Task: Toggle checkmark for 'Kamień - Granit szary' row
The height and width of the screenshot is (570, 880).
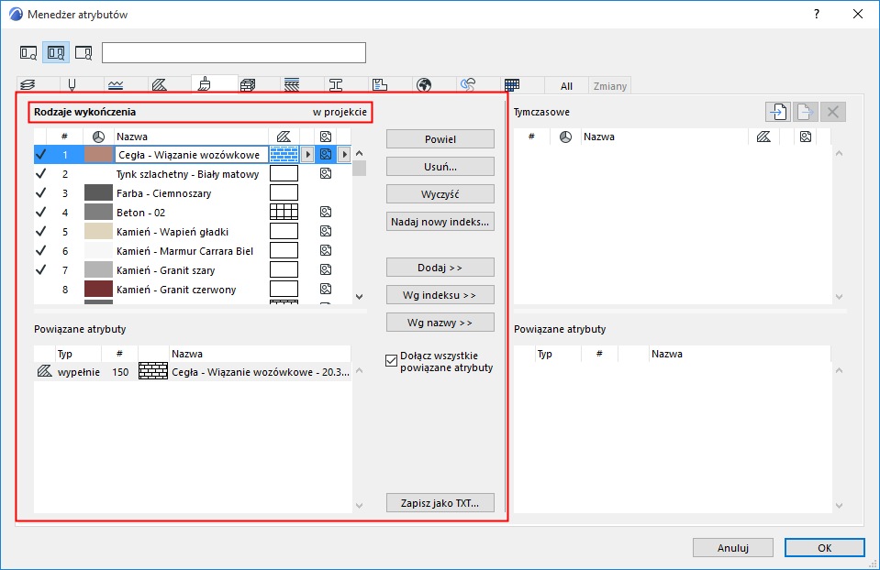Action: pos(41,270)
